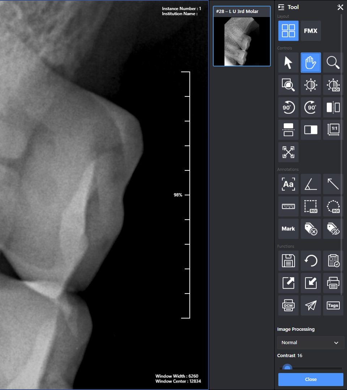This screenshot has height=390, width=347.
Task: Select the angle measurement tool
Action: click(x=310, y=184)
